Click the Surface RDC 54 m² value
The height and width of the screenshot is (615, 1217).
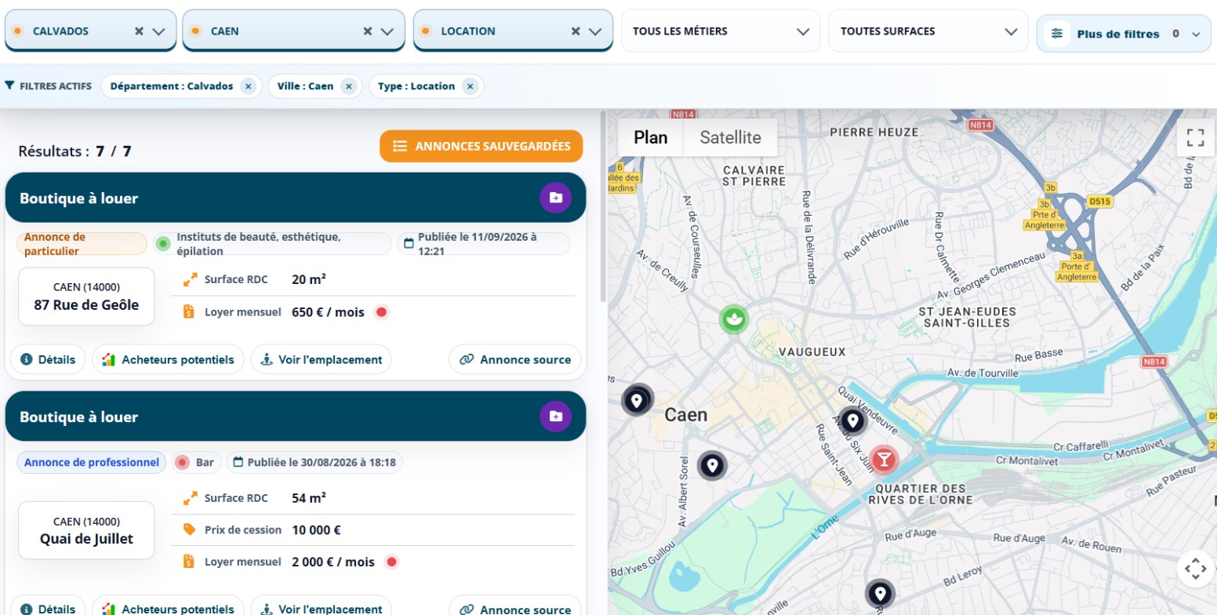309,497
